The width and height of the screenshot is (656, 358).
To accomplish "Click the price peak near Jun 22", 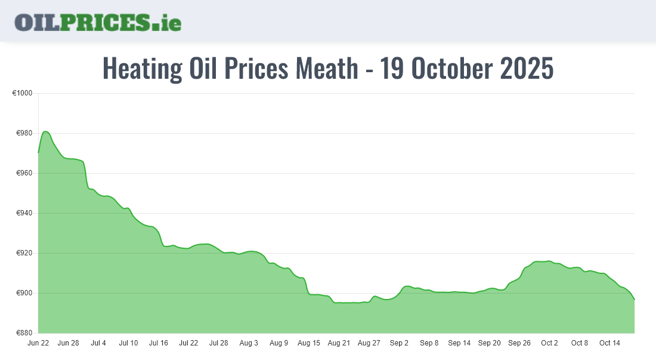I will (46, 131).
